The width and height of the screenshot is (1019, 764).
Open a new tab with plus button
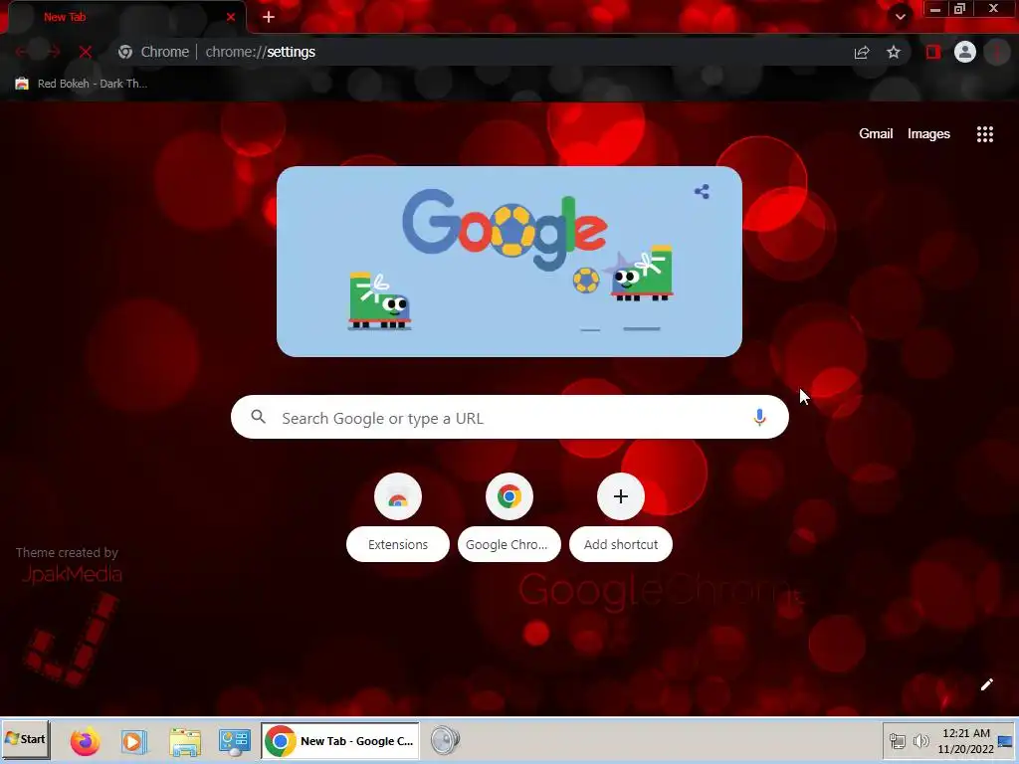(269, 17)
